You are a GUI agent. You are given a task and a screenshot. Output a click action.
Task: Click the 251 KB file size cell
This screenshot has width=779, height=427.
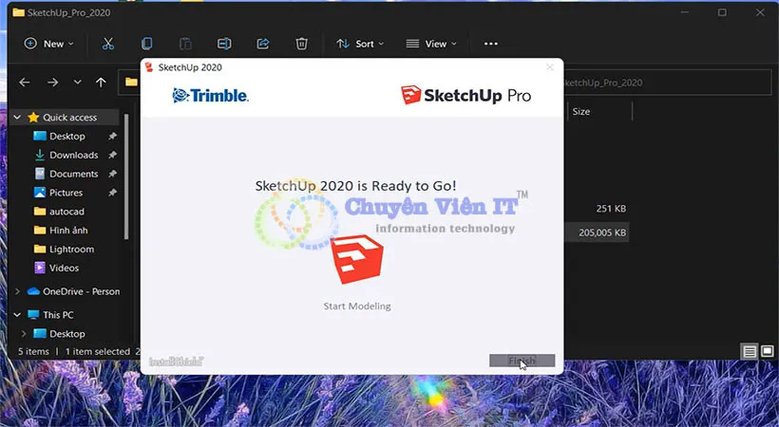(x=611, y=209)
